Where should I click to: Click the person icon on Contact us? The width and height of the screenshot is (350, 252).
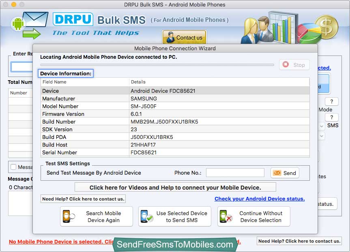point(170,37)
